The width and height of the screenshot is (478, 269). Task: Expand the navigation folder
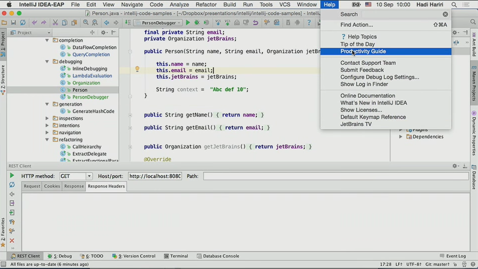47,133
